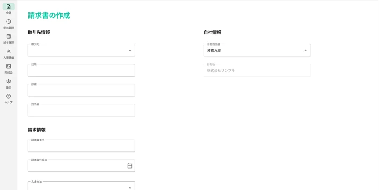Open 給与計算 payroll calculator icon
Viewport: 379px width, 190px height.
pos(9,36)
